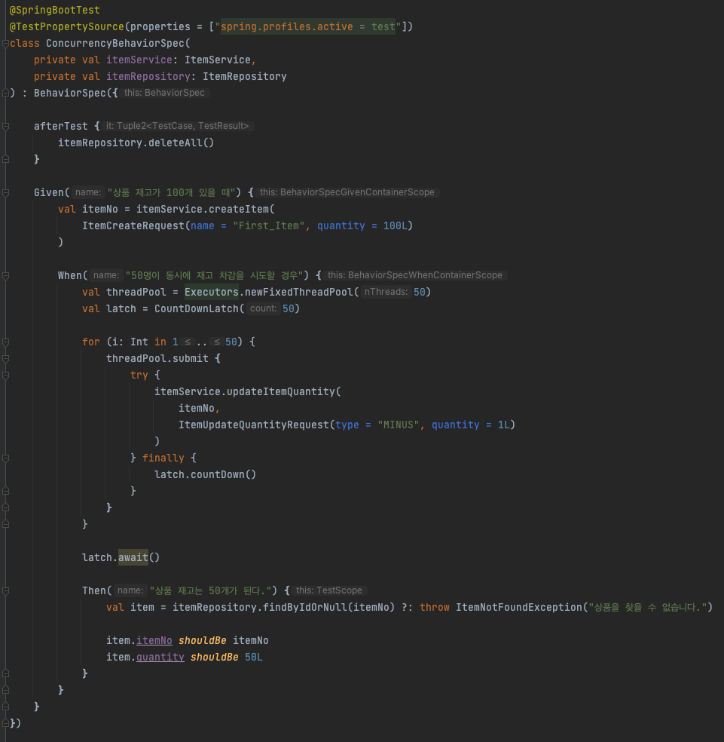The width and height of the screenshot is (724, 742).
Task: Click the updateItemQuantity method call
Action: [280, 391]
